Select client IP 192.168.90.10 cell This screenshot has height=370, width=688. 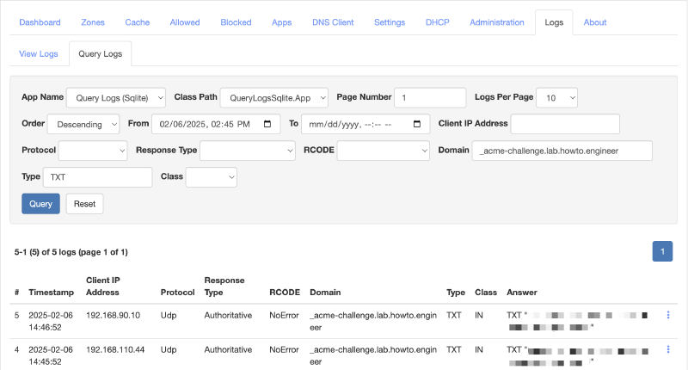click(114, 315)
